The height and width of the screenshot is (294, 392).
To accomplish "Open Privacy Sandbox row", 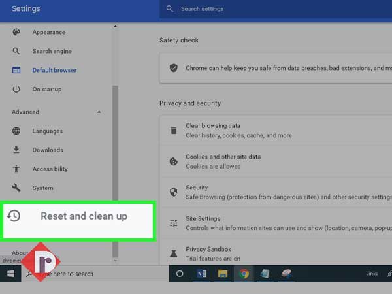I will pyautogui.click(x=276, y=252).
